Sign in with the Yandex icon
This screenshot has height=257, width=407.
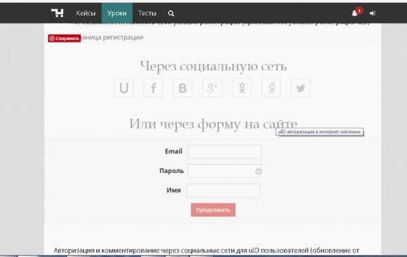271,88
